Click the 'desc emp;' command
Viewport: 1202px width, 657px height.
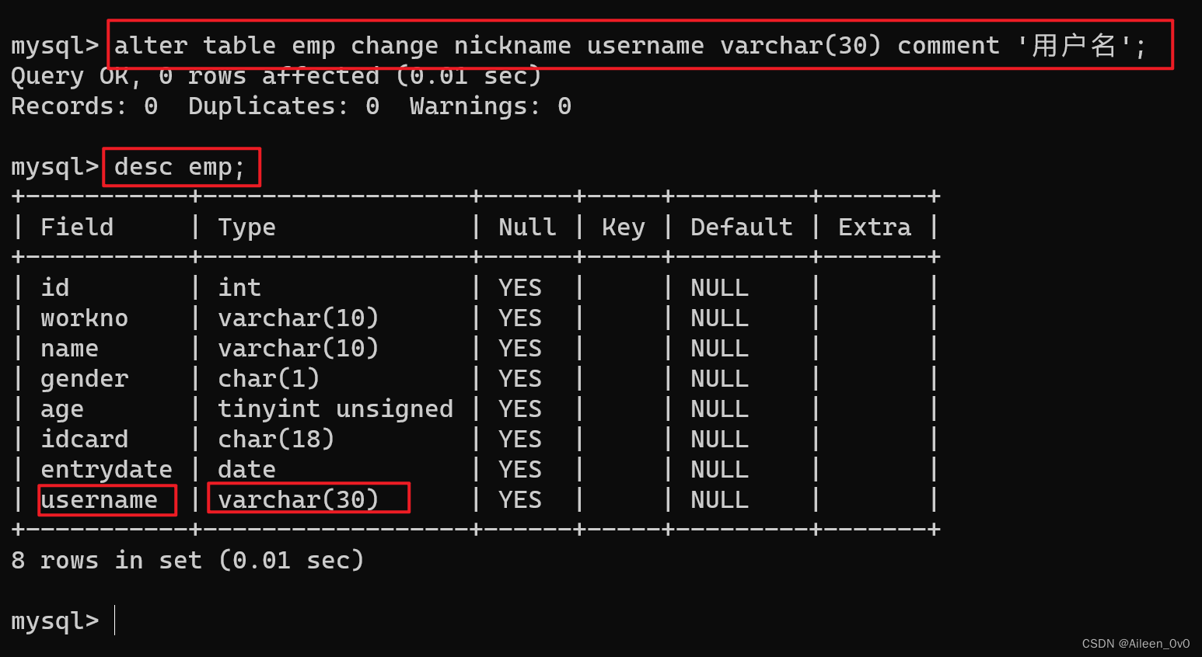click(x=180, y=167)
